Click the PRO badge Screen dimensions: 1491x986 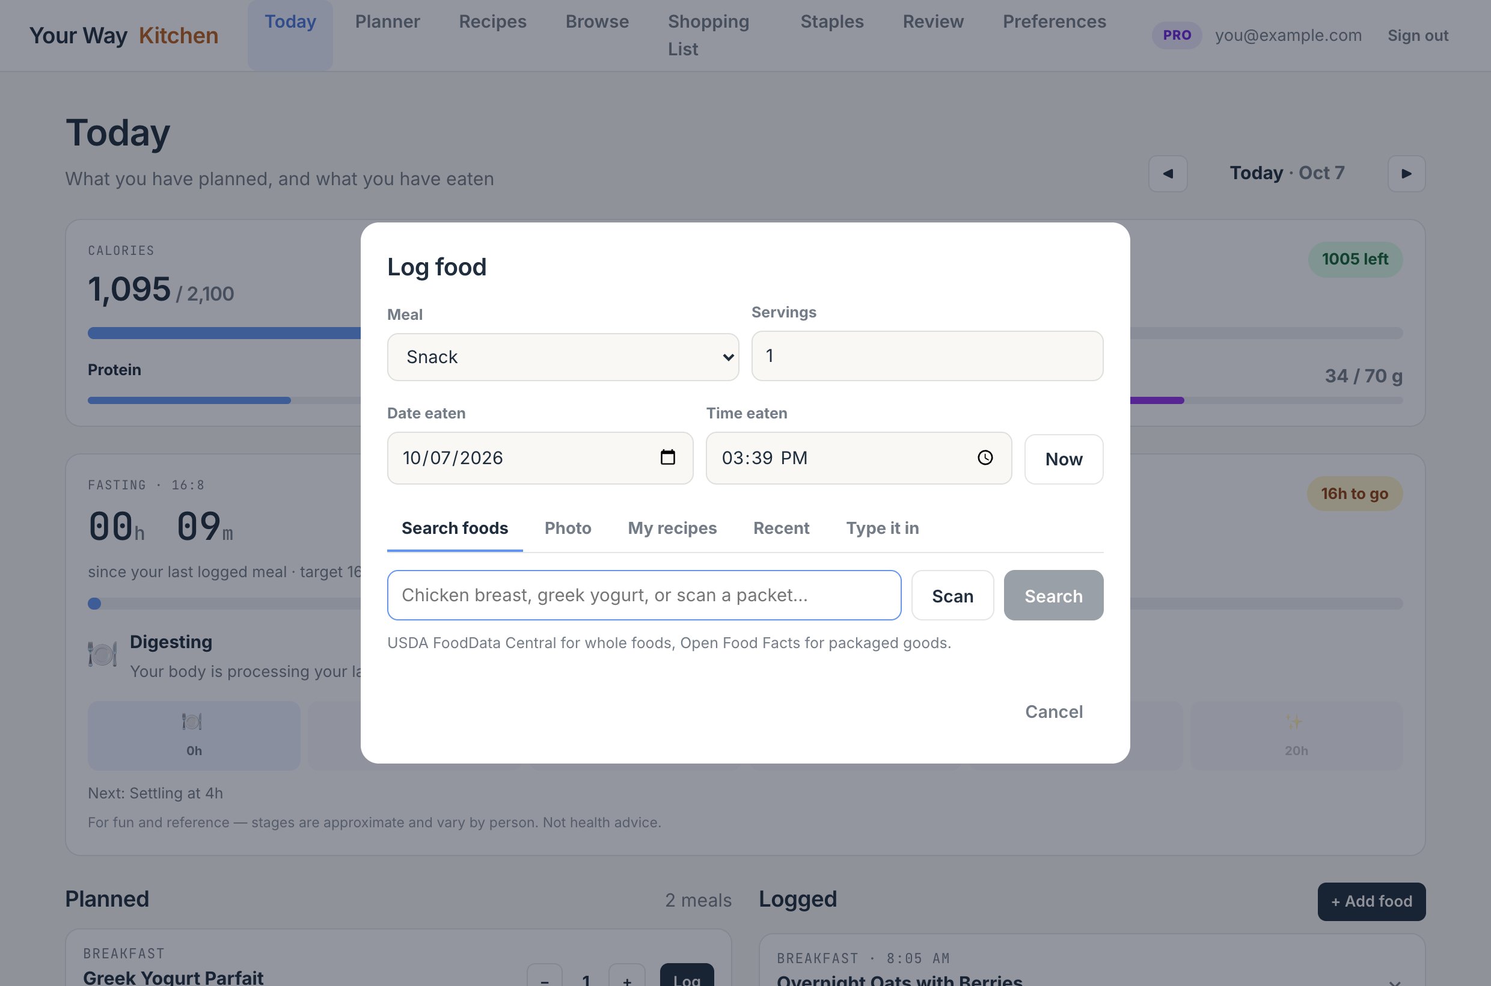pos(1177,35)
